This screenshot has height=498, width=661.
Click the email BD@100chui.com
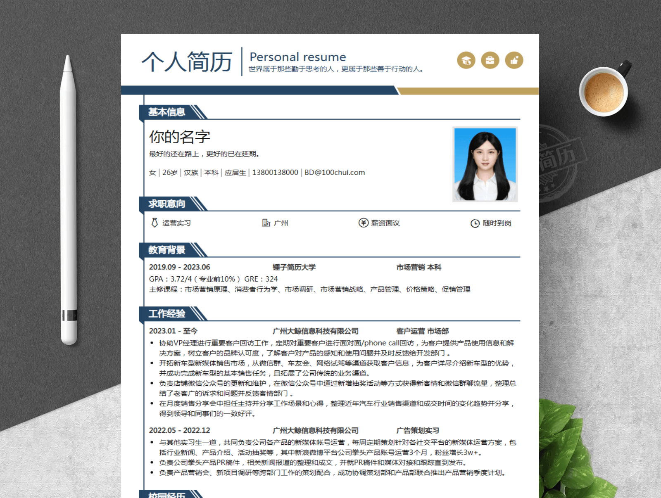(335, 173)
